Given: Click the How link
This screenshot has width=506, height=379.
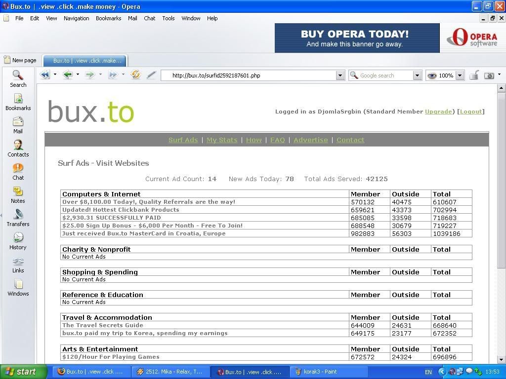Looking at the screenshot, I should pyautogui.click(x=253, y=140).
